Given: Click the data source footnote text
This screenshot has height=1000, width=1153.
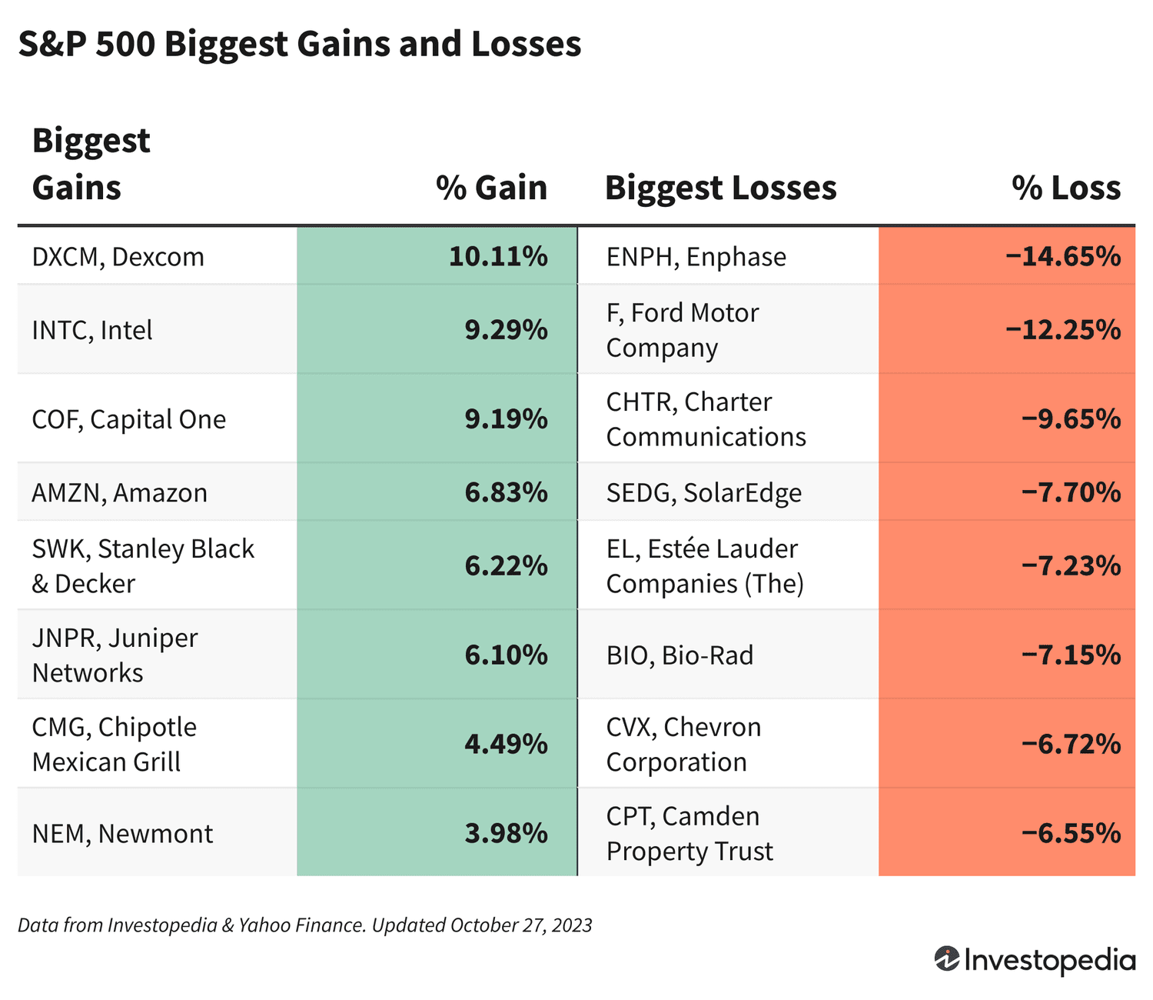Looking at the screenshot, I should click(x=304, y=925).
